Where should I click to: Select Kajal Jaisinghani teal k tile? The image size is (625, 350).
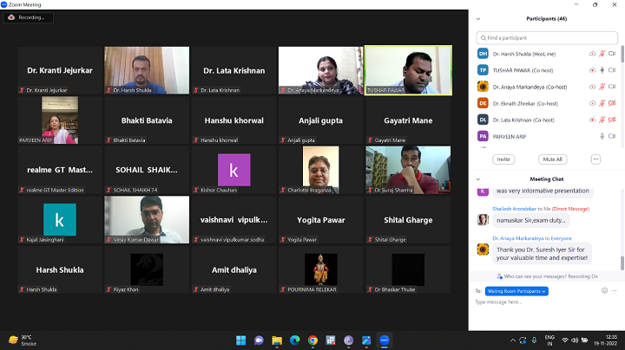(60, 219)
